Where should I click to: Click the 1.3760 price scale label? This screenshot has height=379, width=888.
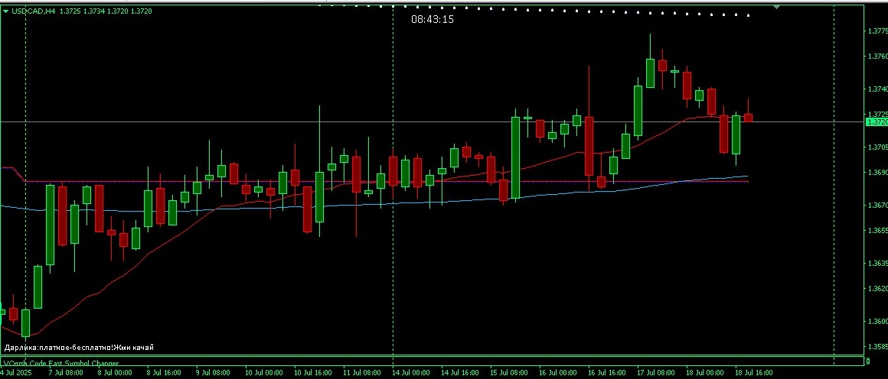coord(878,57)
